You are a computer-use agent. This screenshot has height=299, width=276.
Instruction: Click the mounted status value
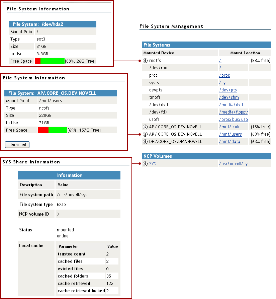point(65,230)
